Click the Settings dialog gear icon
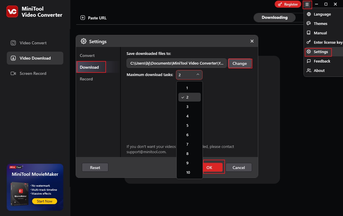 84,41
